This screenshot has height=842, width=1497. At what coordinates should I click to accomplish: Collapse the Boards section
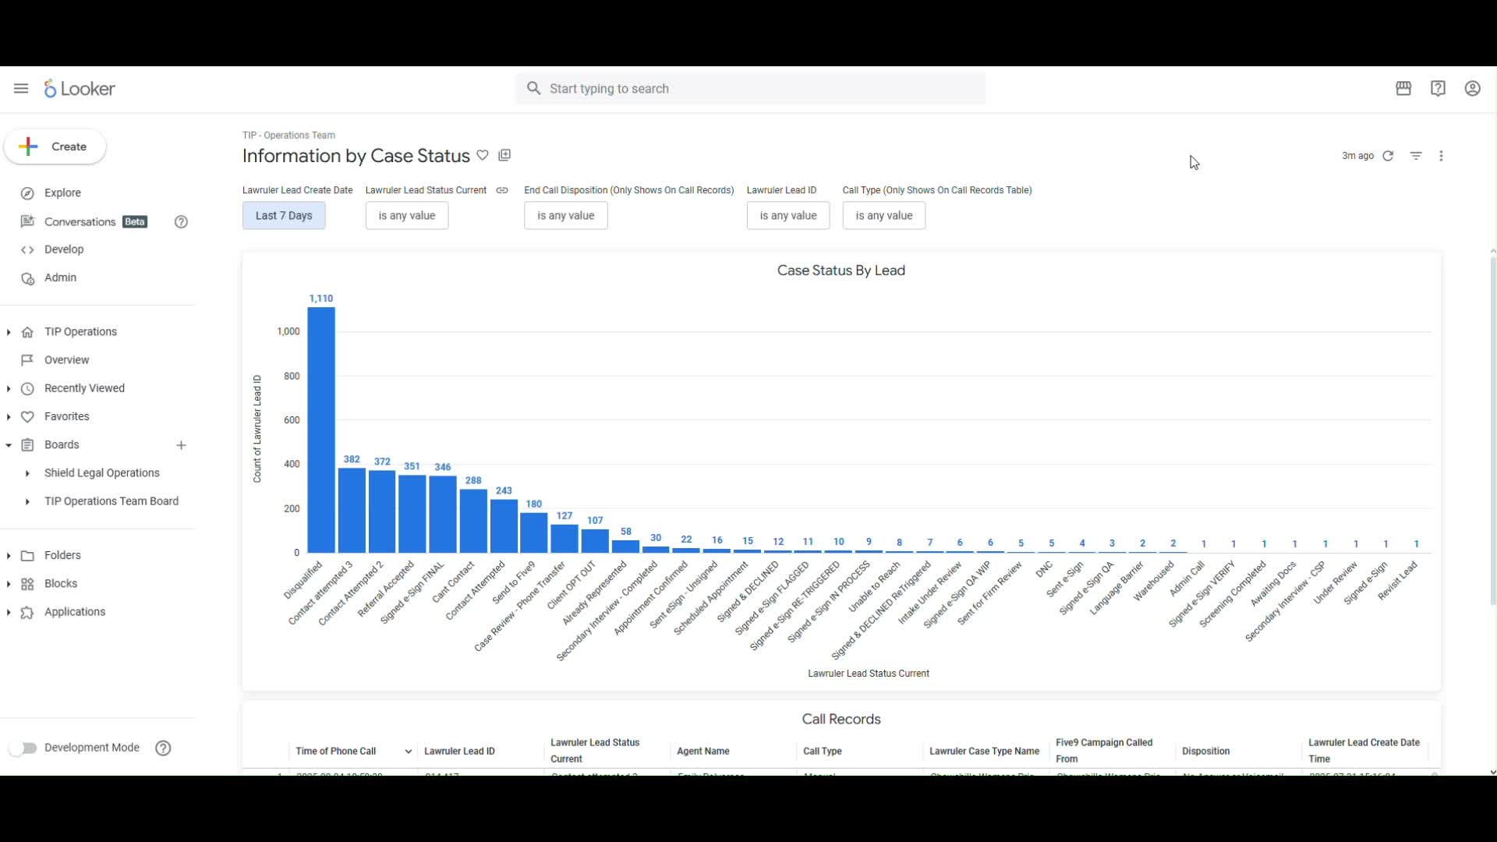pyautogui.click(x=9, y=445)
